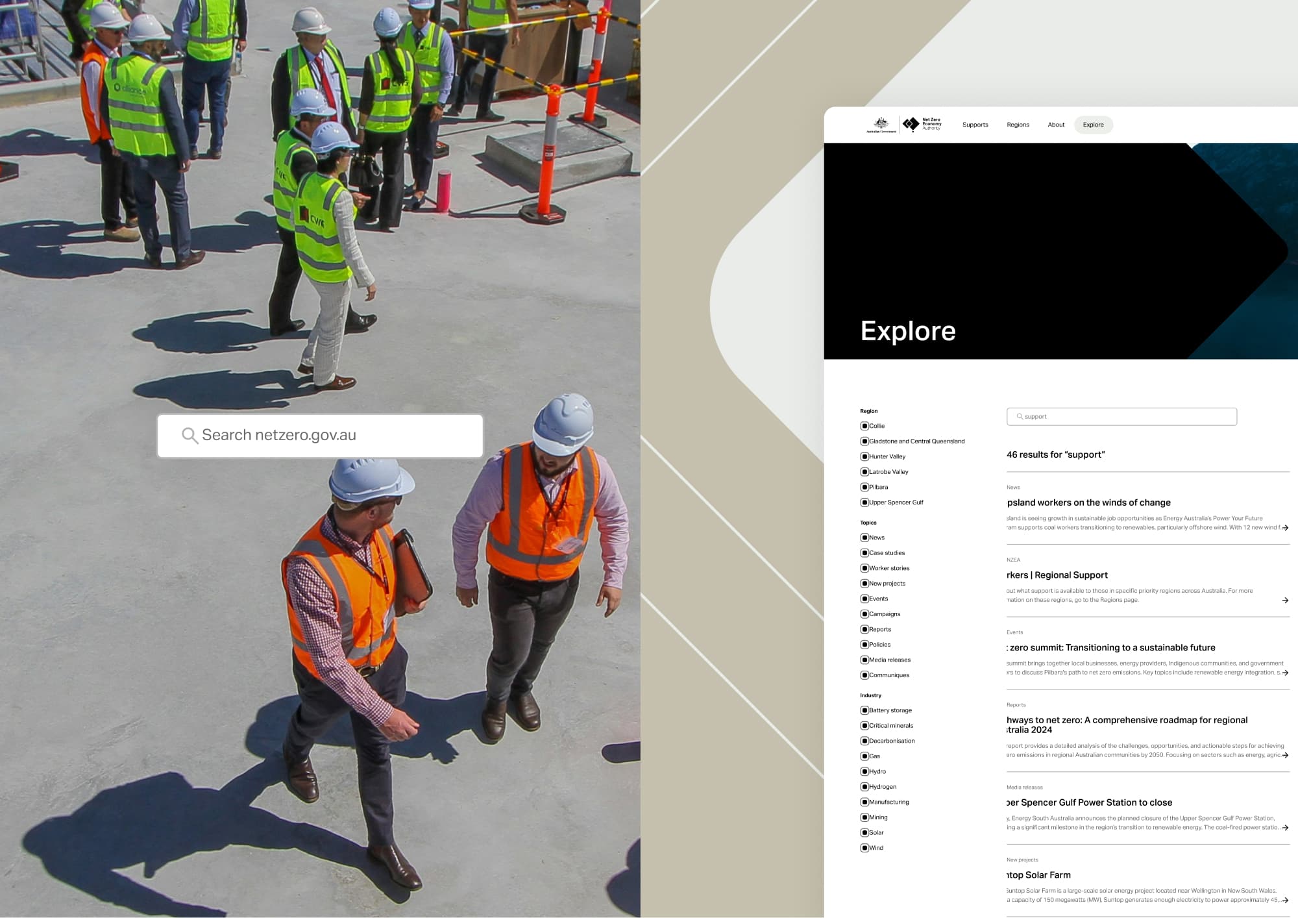
Task: Select the Media releases topic checkbox
Action: [864, 660]
